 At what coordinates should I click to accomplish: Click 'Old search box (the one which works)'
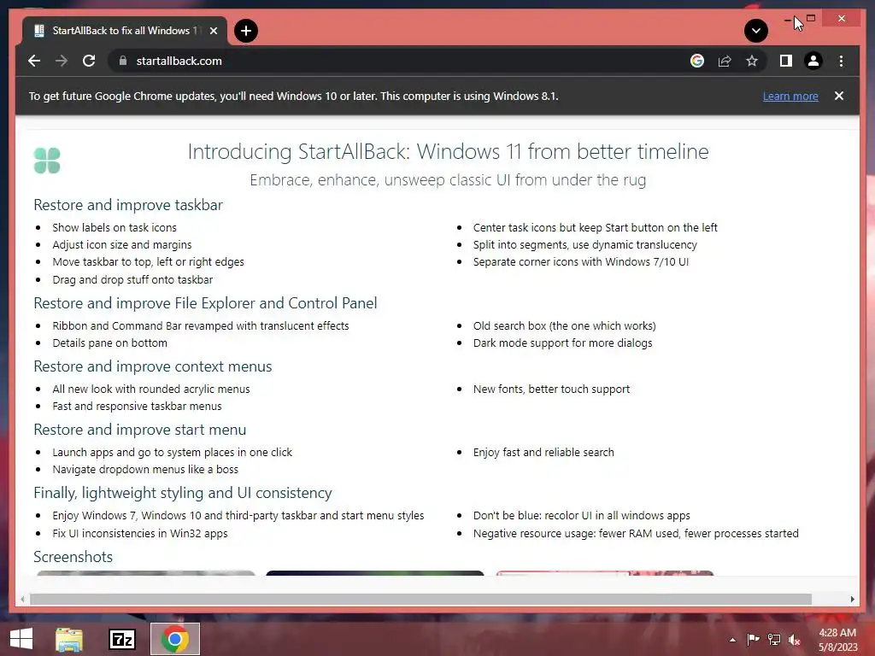click(564, 325)
